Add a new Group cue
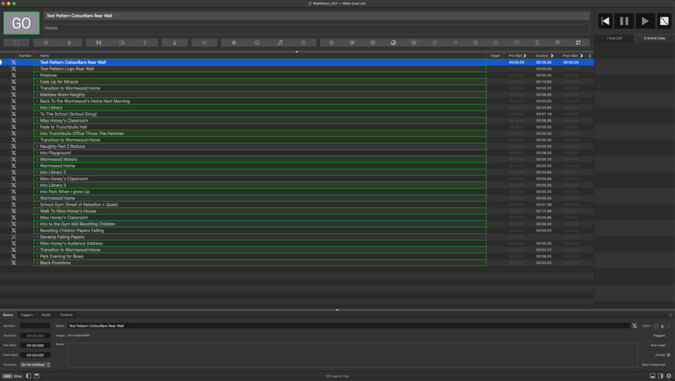675x381 pixels. click(16, 42)
